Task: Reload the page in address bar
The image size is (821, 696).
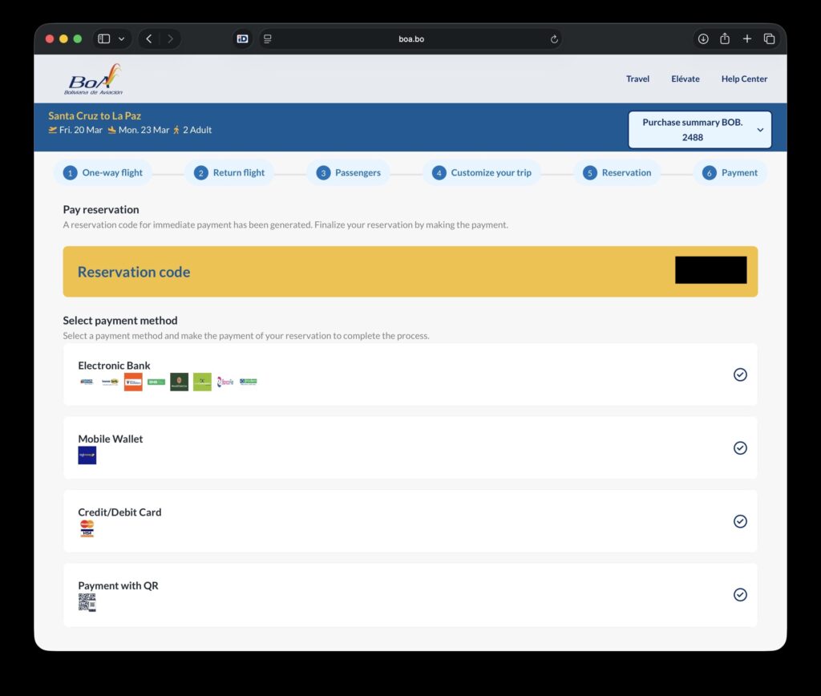Action: tap(554, 39)
